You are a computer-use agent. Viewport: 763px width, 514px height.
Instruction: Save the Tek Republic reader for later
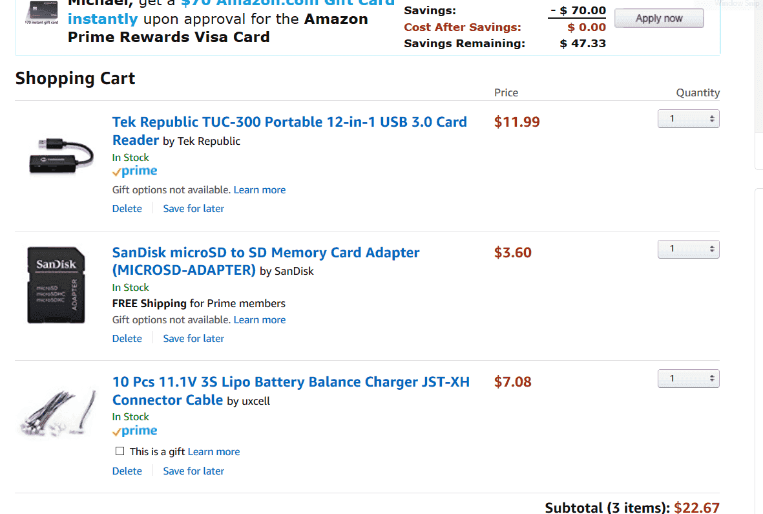[194, 209]
